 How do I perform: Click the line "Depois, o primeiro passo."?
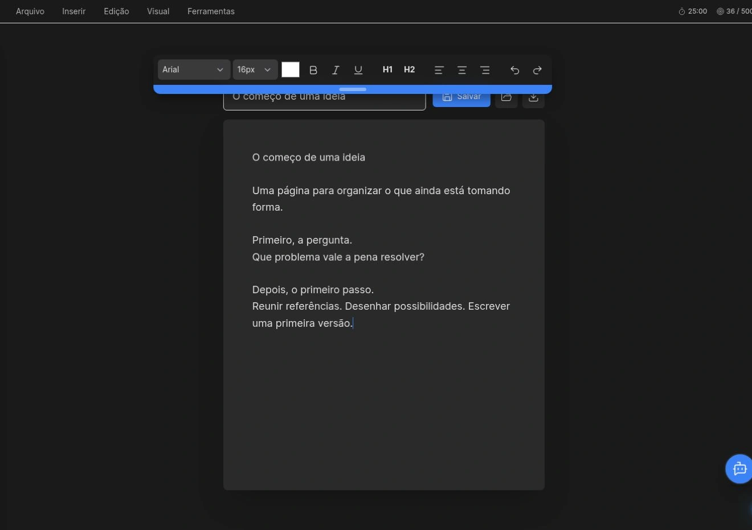313,290
